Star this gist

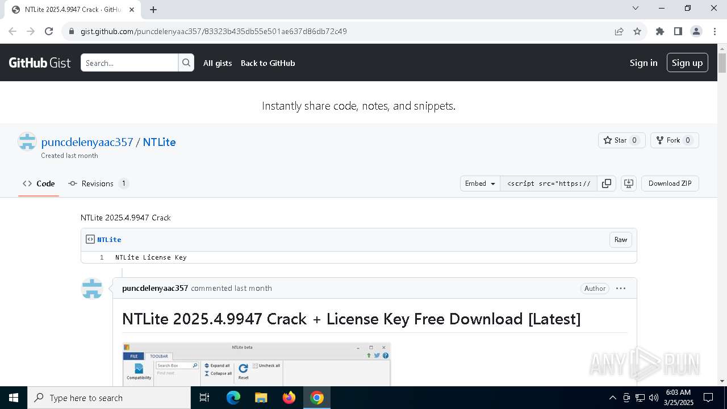(621, 140)
